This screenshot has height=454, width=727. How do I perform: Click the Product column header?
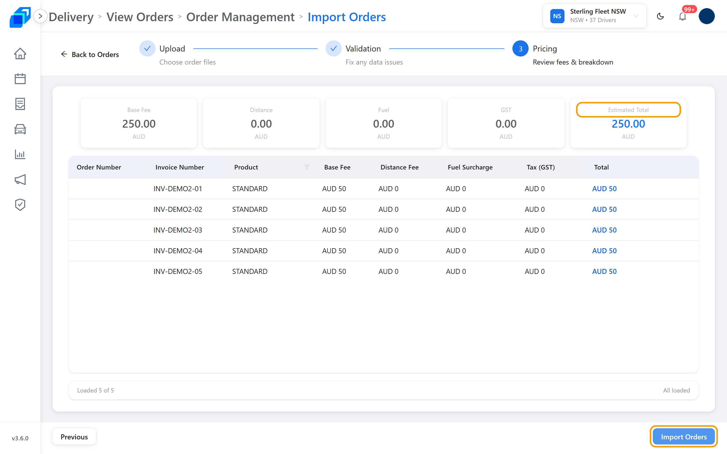(246, 167)
